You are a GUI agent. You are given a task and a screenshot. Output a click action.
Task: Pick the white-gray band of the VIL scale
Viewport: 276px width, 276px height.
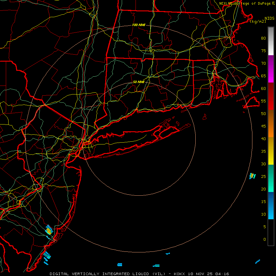coord(271,41)
